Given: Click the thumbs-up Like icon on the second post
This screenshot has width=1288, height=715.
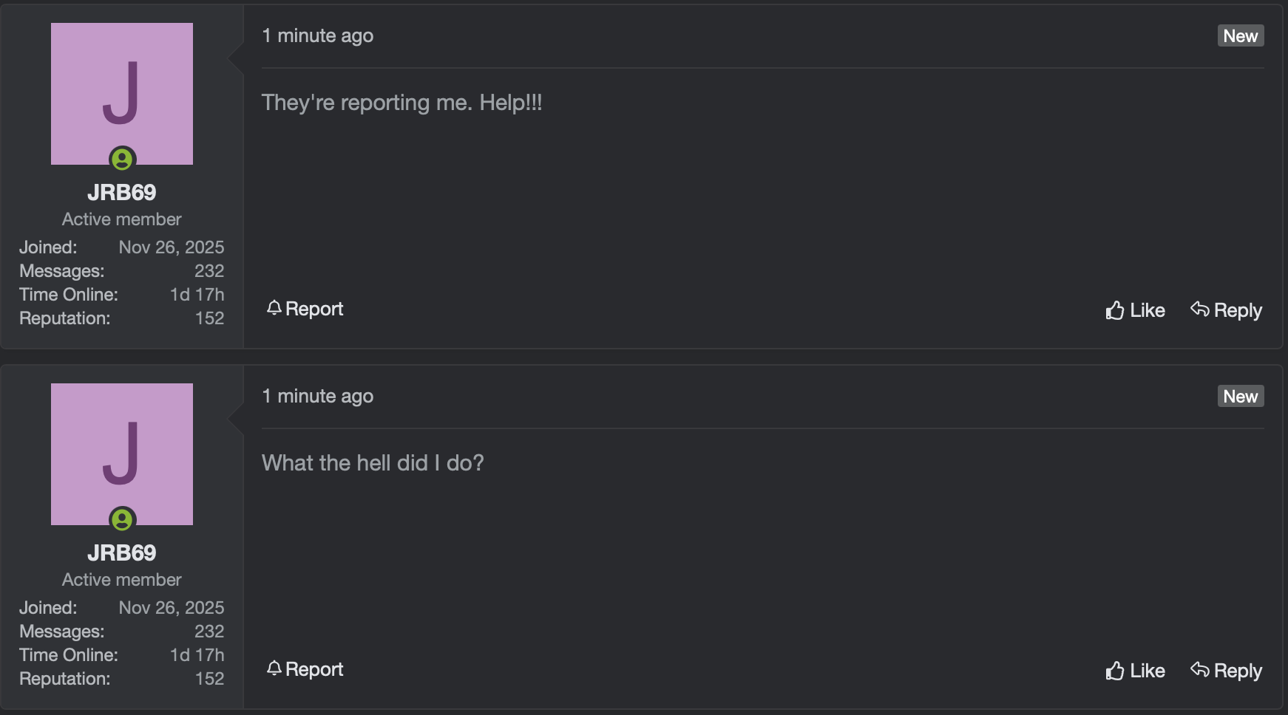Looking at the screenshot, I should [x=1114, y=671].
